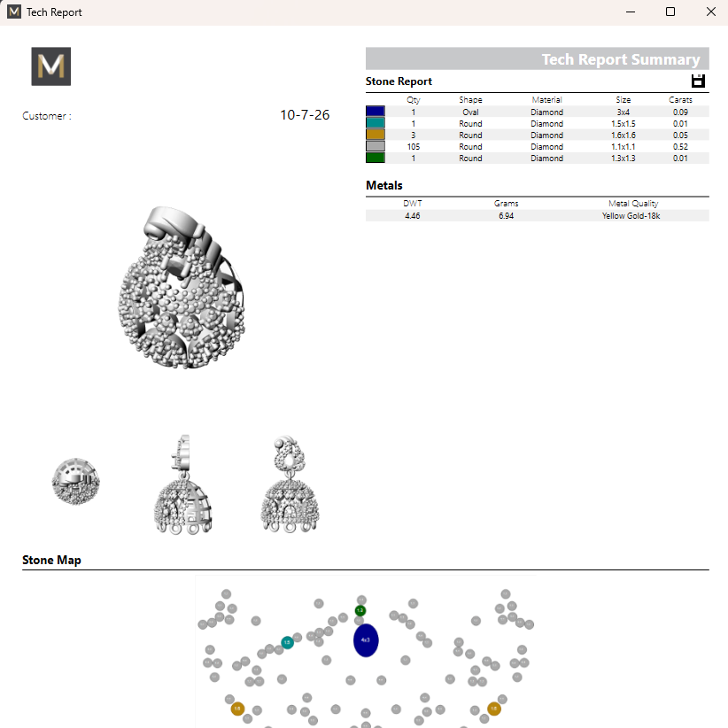728x728 pixels.
Task: Select the gold 1.6x1.6 stone swatch
Action: (376, 135)
